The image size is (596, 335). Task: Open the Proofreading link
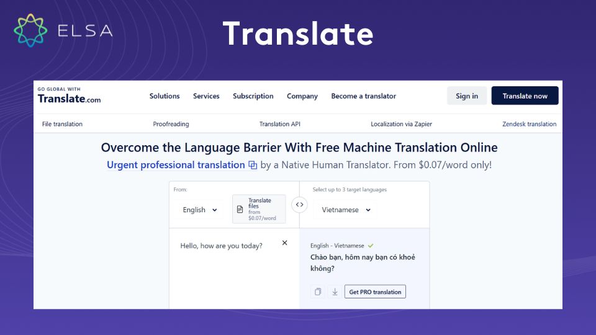[x=171, y=124]
